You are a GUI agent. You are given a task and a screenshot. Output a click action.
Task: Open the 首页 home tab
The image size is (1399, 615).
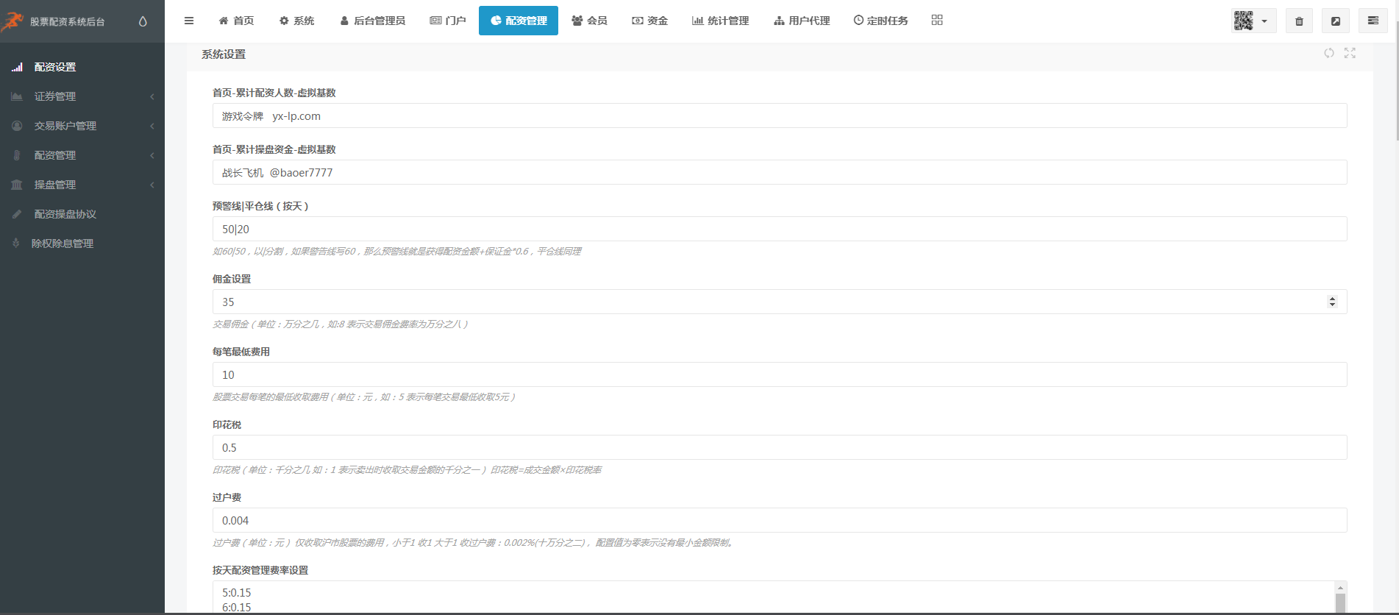[237, 21]
